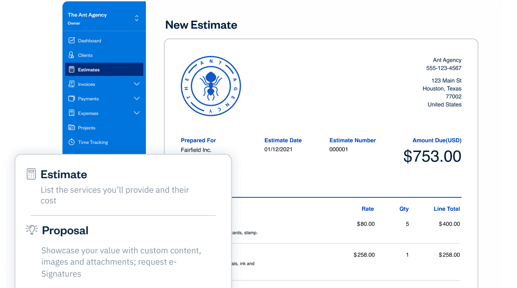Click the Expenses receipt icon
The width and height of the screenshot is (517, 288).
[x=71, y=113]
